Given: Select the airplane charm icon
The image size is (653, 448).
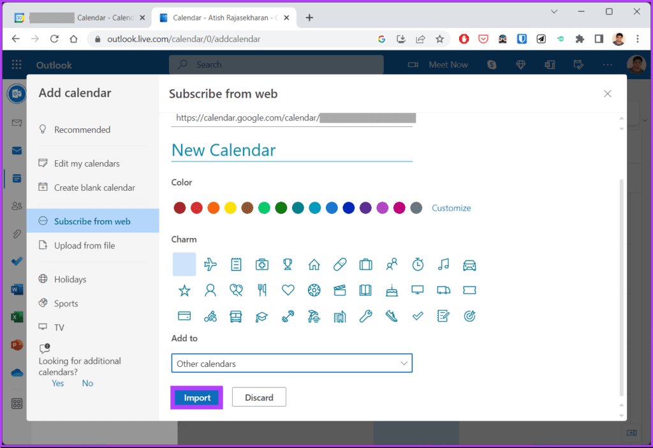Looking at the screenshot, I should 210,264.
